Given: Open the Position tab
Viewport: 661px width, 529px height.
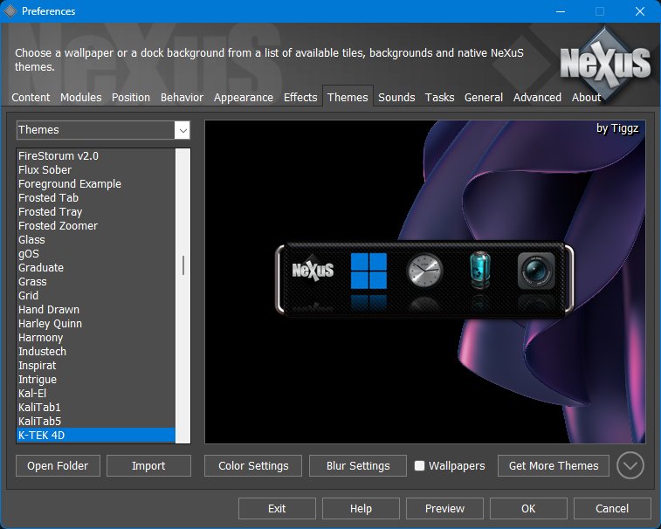Looking at the screenshot, I should tap(131, 98).
